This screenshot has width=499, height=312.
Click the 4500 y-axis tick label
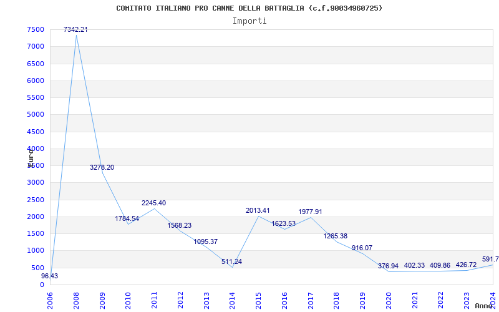point(36,132)
